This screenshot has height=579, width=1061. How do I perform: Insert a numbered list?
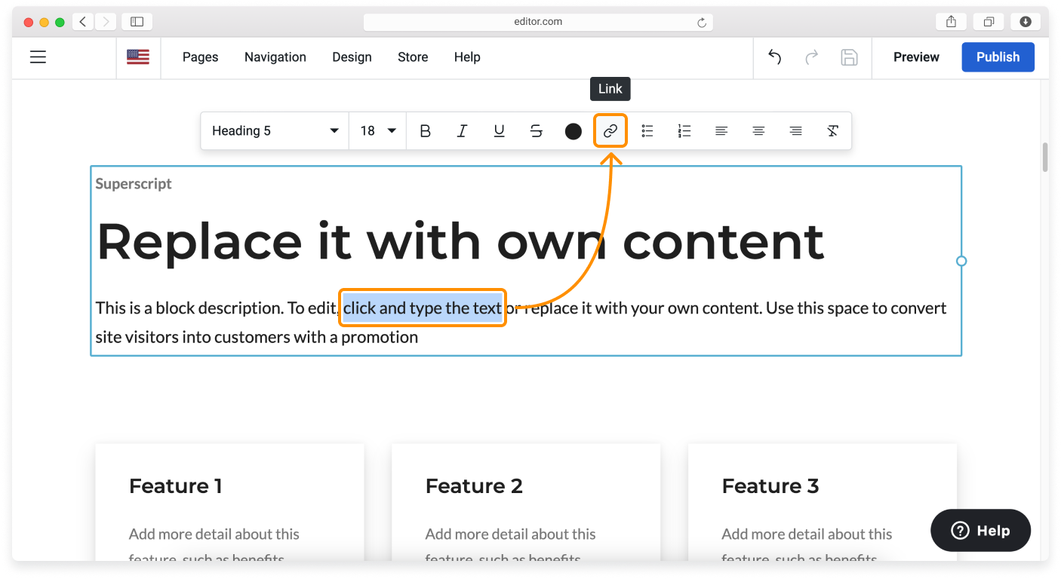(684, 131)
